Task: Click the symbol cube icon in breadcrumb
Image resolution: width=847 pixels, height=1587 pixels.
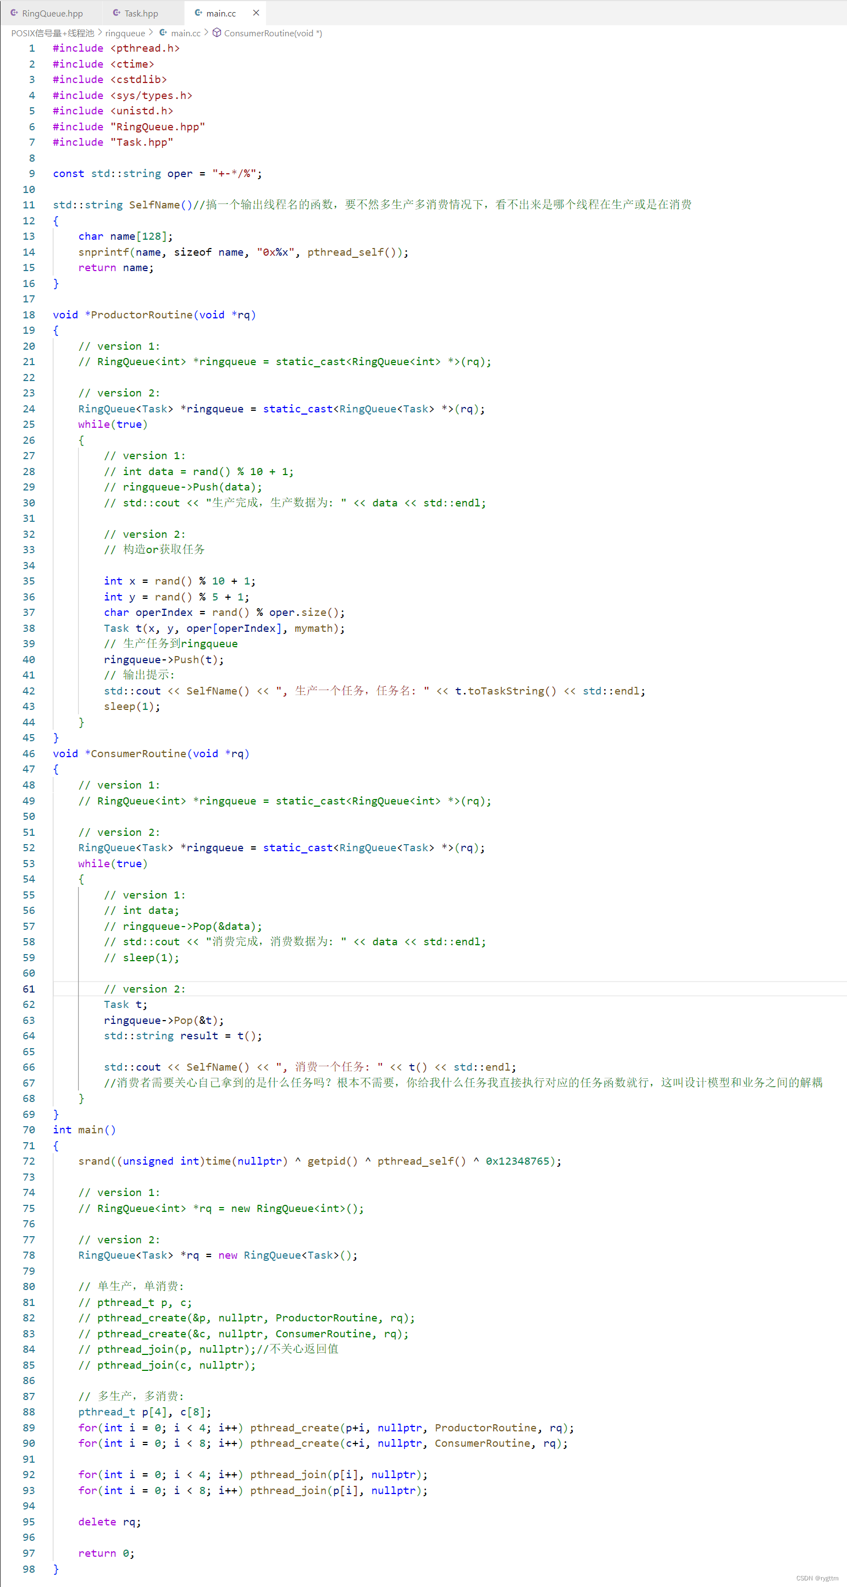Action: tap(217, 32)
